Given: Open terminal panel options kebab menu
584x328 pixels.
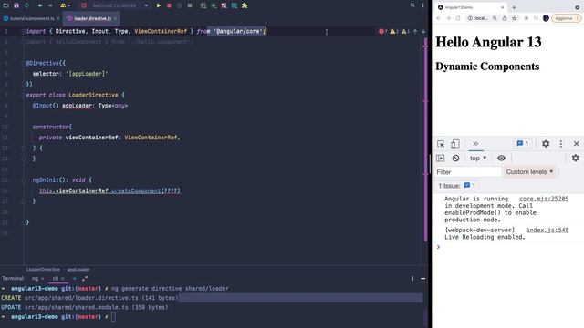Looking at the screenshot, I should pos(412,279).
